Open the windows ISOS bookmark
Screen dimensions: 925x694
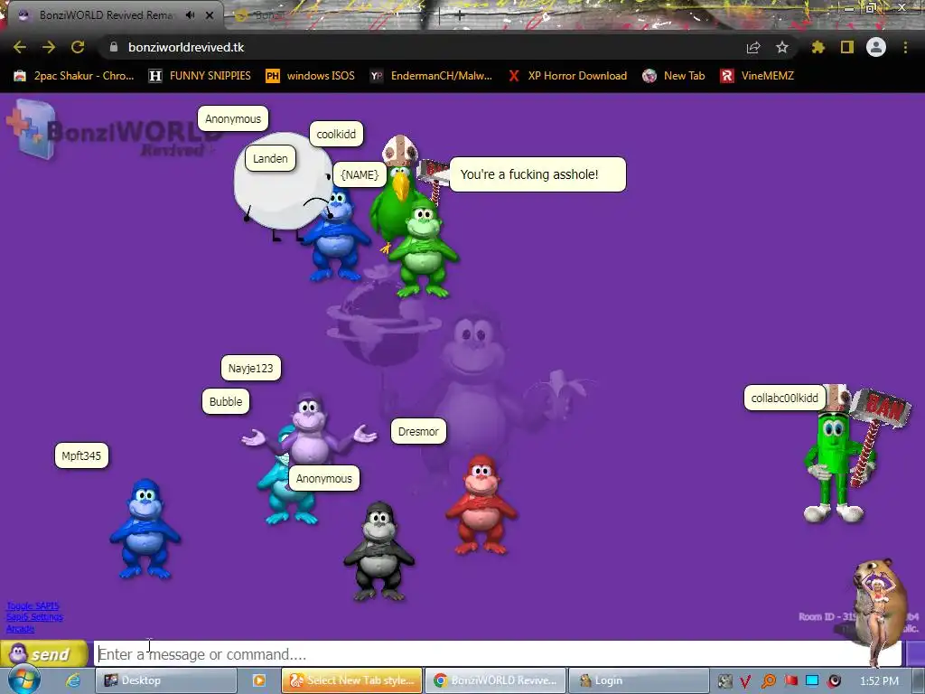(311, 76)
